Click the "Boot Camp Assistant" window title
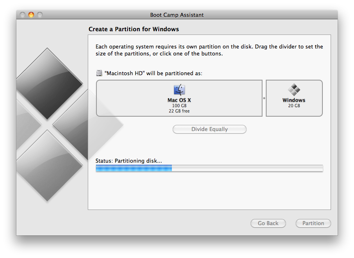Screen dimensions: 354x258 [177, 15]
